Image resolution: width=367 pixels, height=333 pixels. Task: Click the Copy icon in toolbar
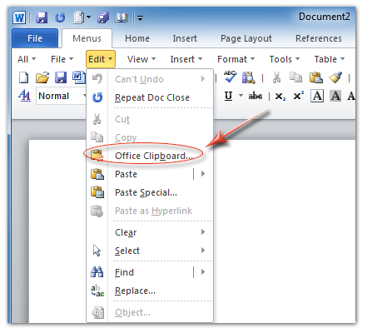point(295,77)
